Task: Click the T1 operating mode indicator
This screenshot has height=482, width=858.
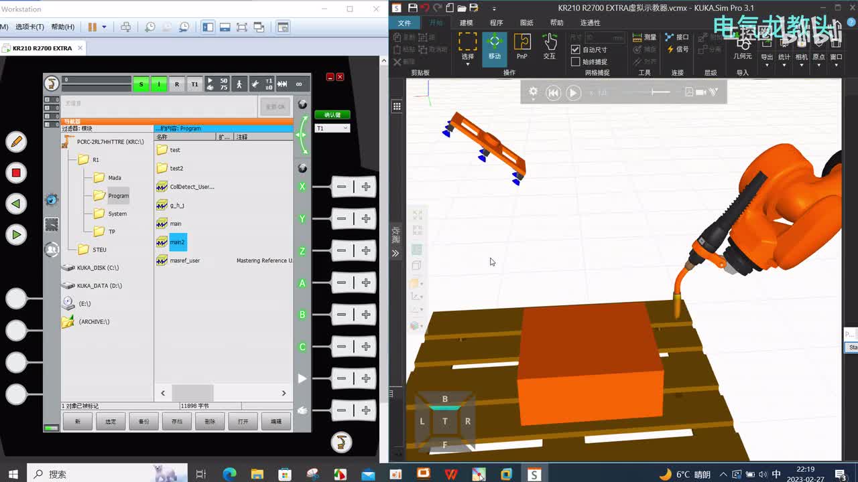Action: point(194,84)
